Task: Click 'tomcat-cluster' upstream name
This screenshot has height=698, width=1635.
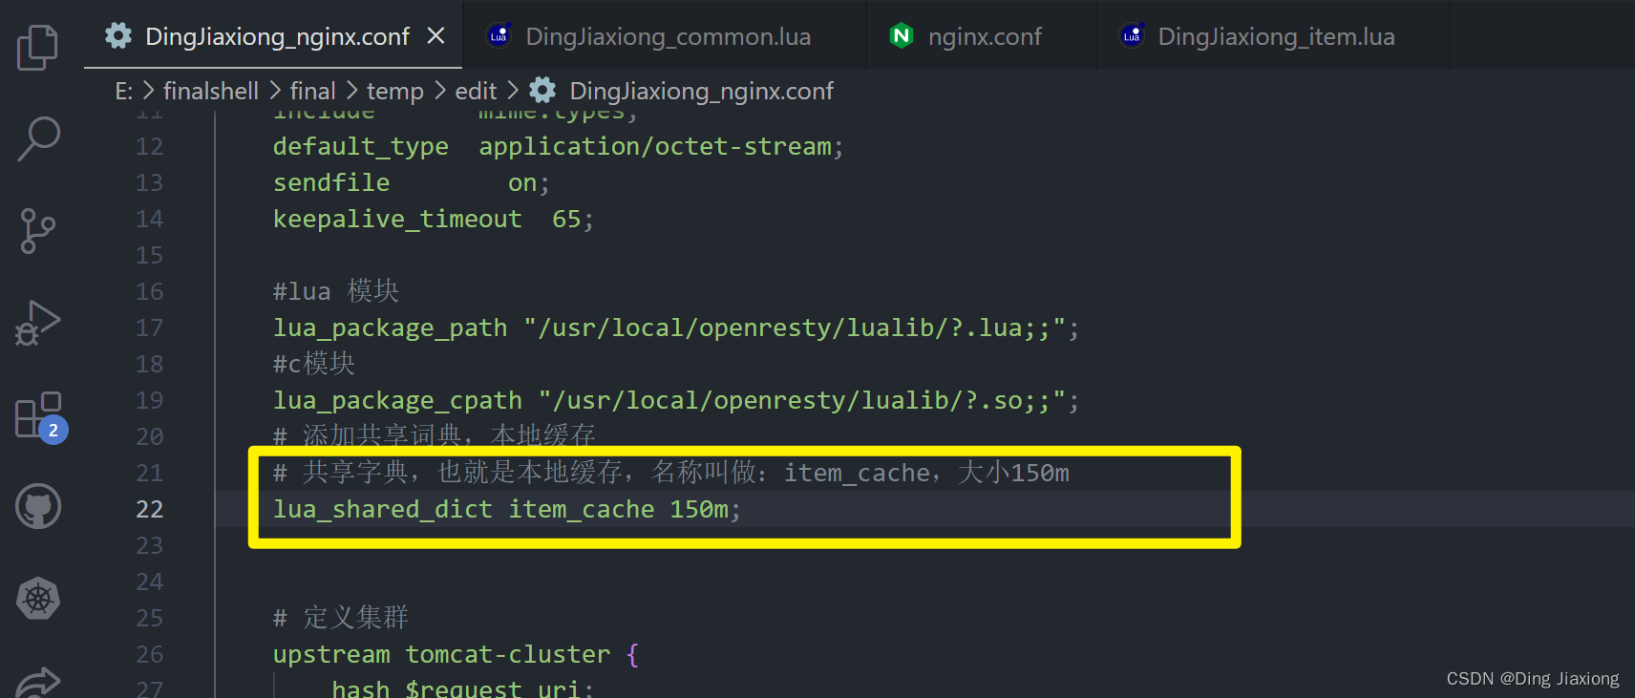Action: (508, 654)
